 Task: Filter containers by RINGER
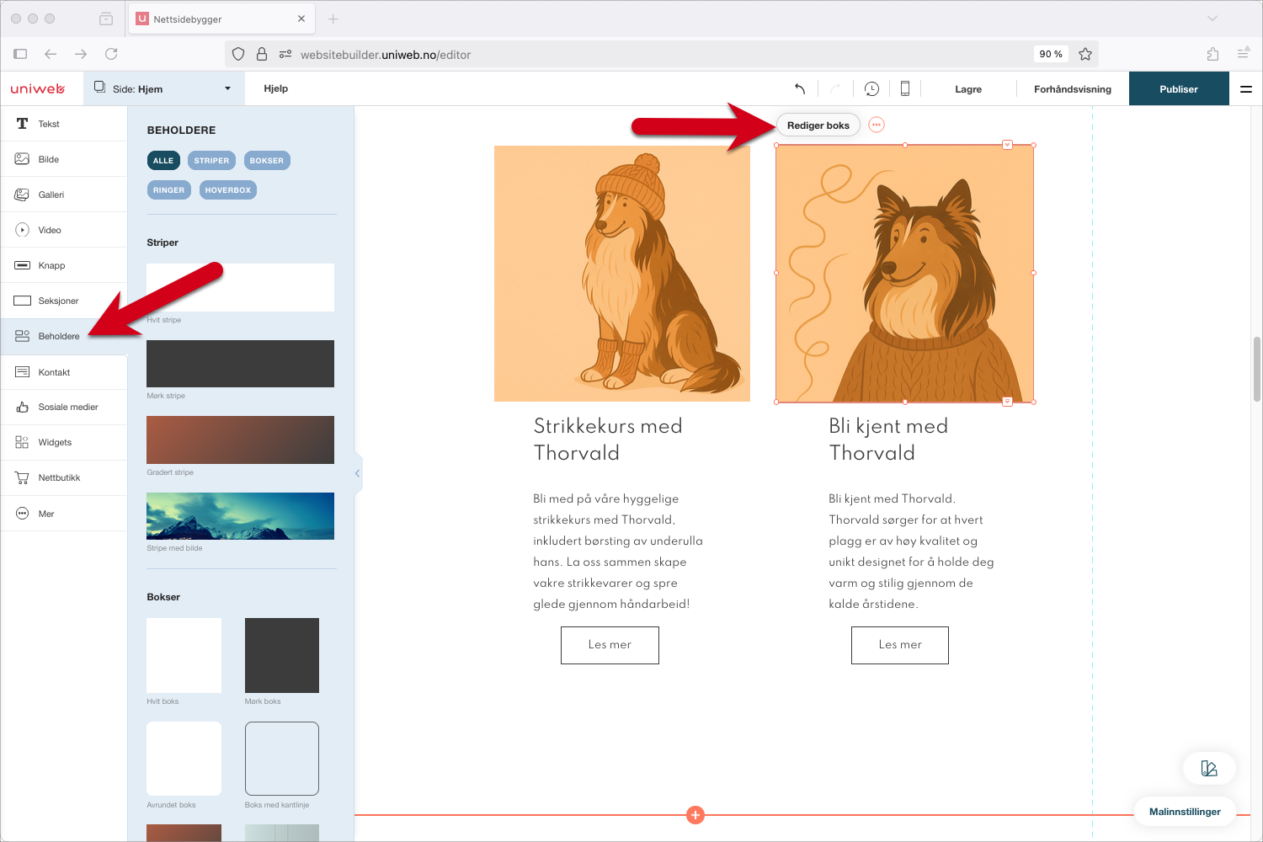tap(169, 189)
